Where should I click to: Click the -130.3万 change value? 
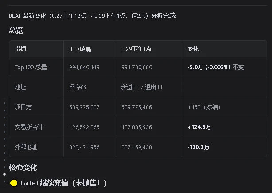point(198,147)
